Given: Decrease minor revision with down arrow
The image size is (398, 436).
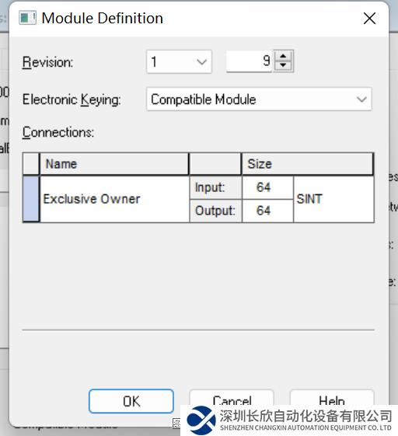Looking at the screenshot, I should pyautogui.click(x=283, y=65).
